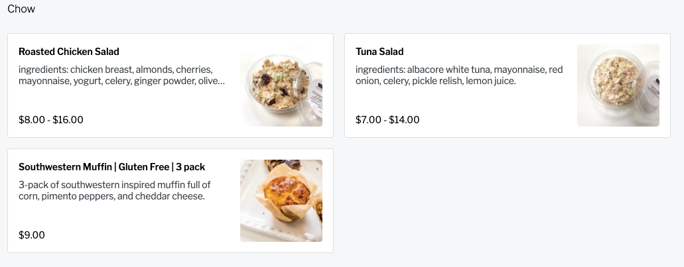
Task: Open the Tuna Salad title link
Action: [x=379, y=52]
